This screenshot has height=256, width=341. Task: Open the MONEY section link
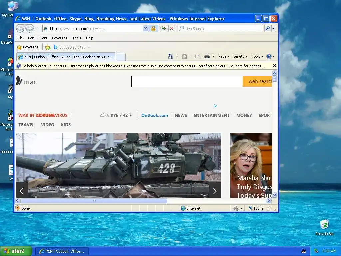coord(244,115)
